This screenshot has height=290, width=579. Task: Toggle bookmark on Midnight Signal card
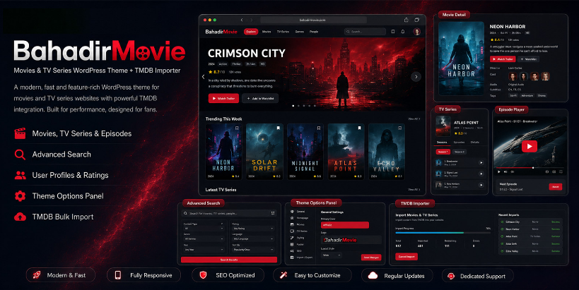[x=319, y=128]
